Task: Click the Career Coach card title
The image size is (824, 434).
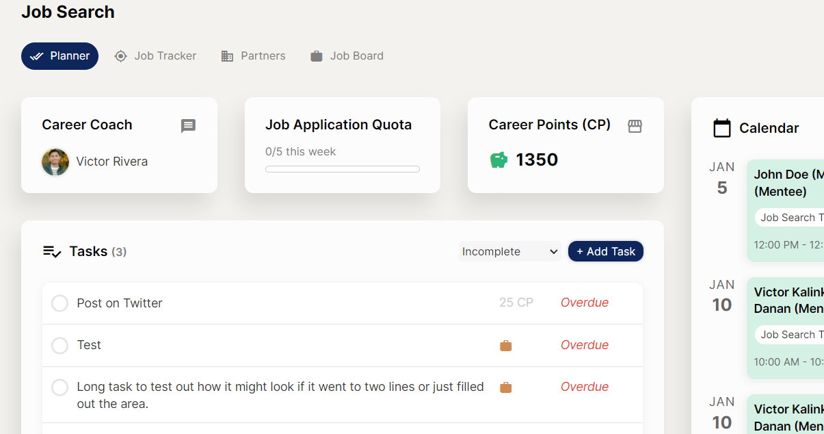Action: point(87,125)
